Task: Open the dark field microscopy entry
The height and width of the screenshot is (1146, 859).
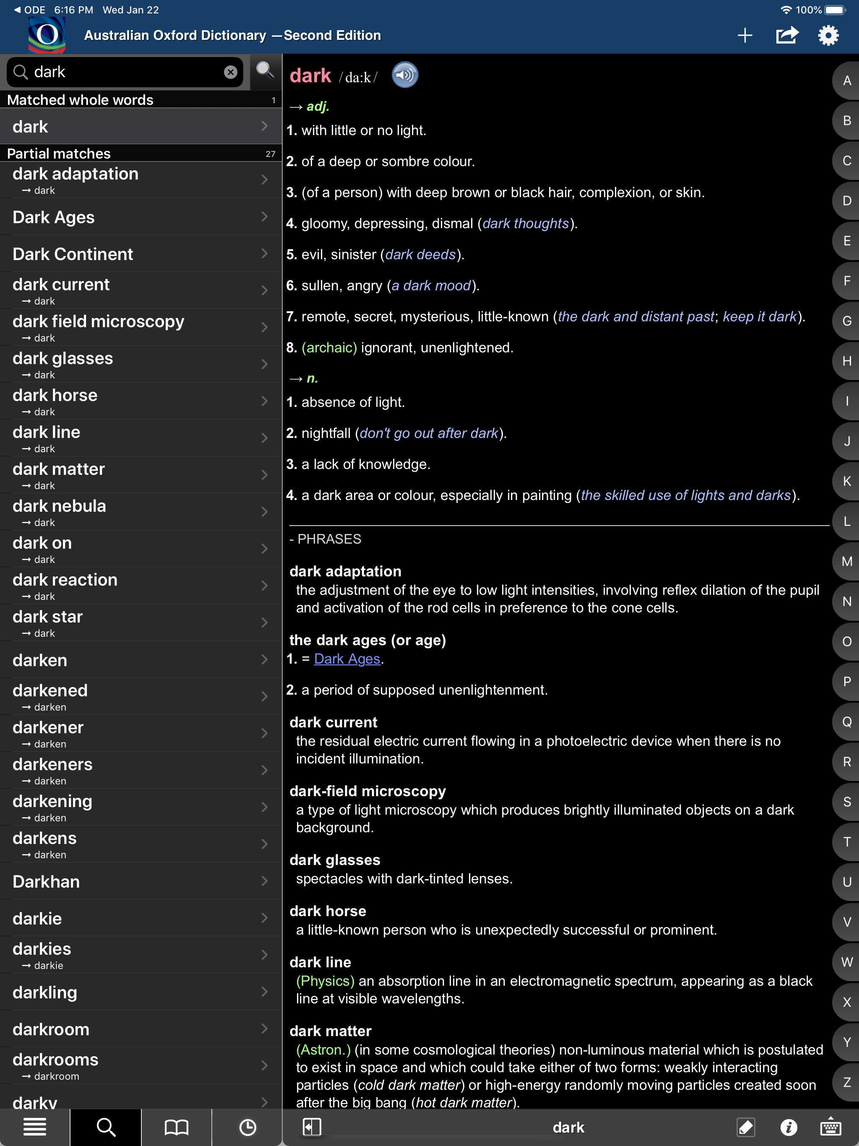Action: (x=141, y=328)
